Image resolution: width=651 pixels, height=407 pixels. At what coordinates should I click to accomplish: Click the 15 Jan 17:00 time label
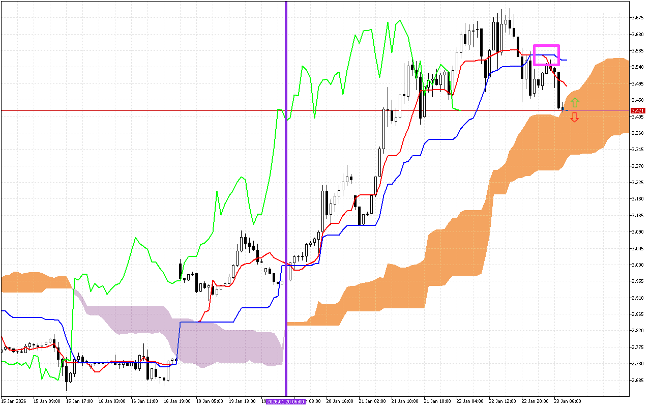(80, 401)
